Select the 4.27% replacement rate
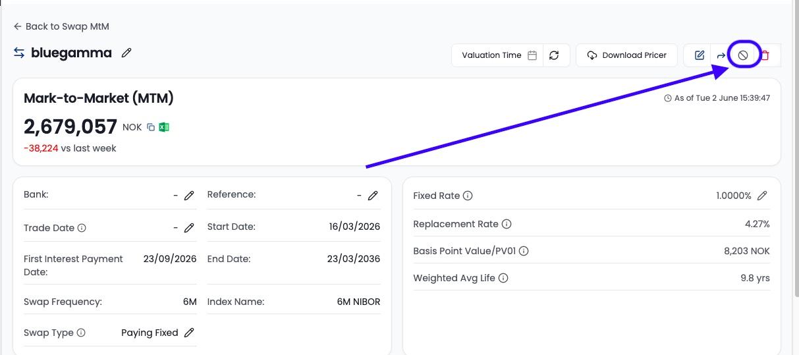Screen dimensions: 799x355 click(758, 224)
